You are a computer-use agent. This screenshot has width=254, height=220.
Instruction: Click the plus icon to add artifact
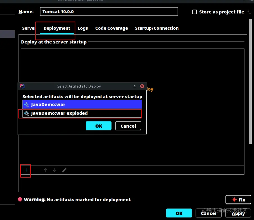pos(26,170)
